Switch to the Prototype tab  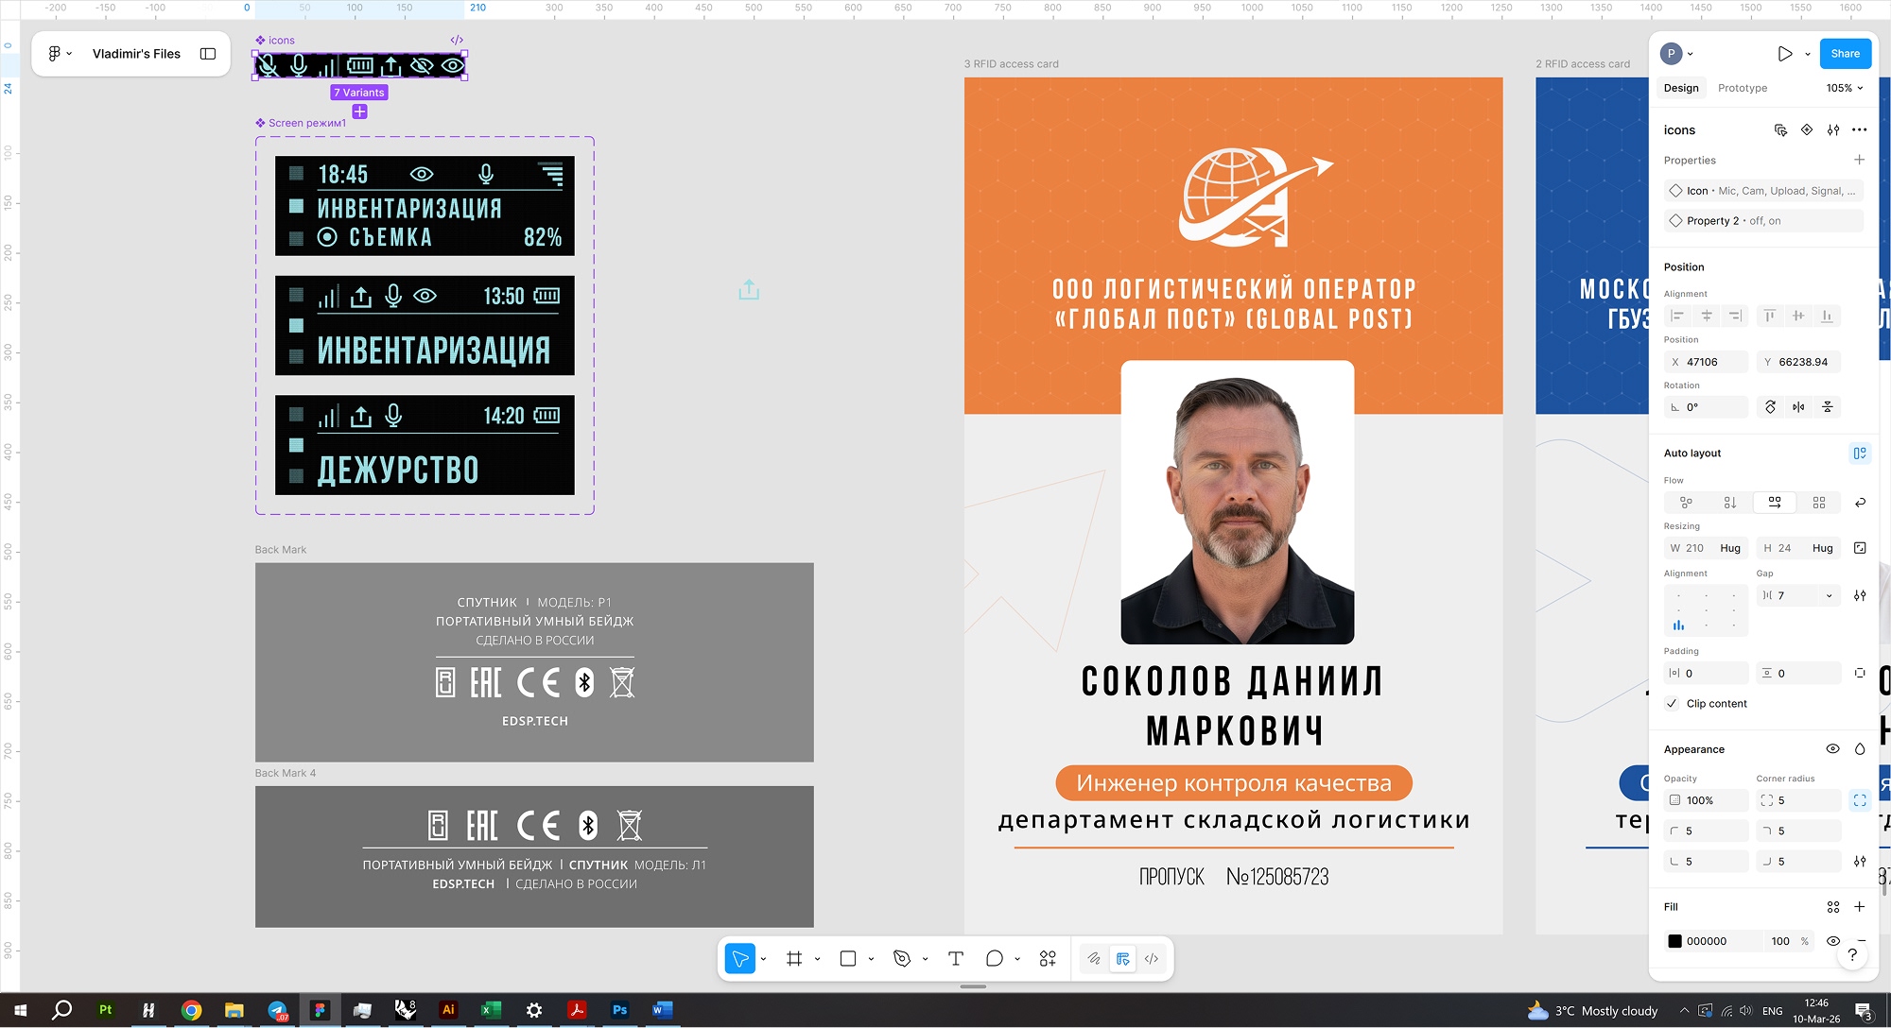click(x=1742, y=88)
